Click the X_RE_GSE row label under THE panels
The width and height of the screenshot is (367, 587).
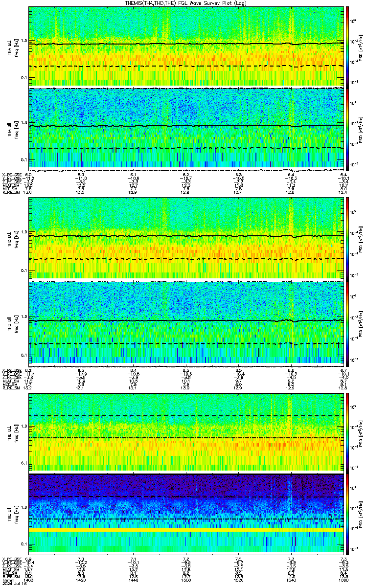(x=12, y=559)
